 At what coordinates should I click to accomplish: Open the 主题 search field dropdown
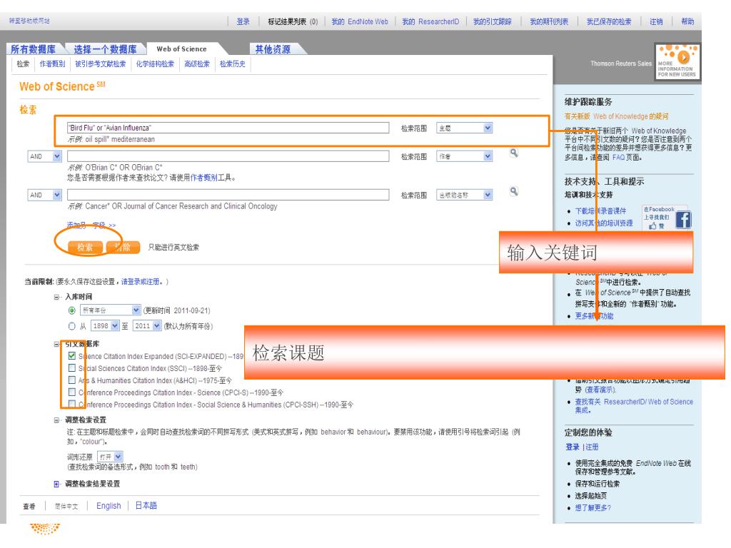point(465,128)
